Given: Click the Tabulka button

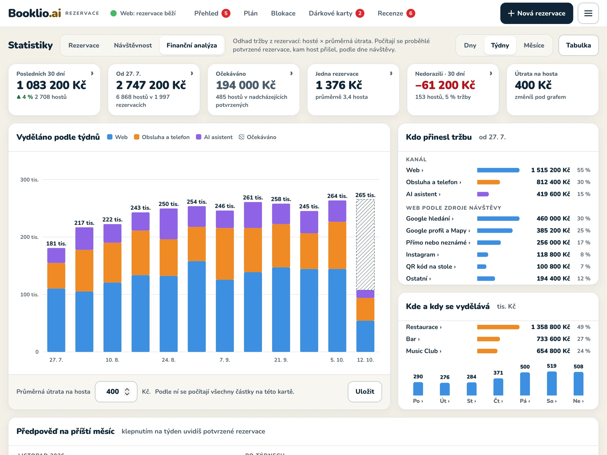Looking at the screenshot, I should tap(578, 45).
